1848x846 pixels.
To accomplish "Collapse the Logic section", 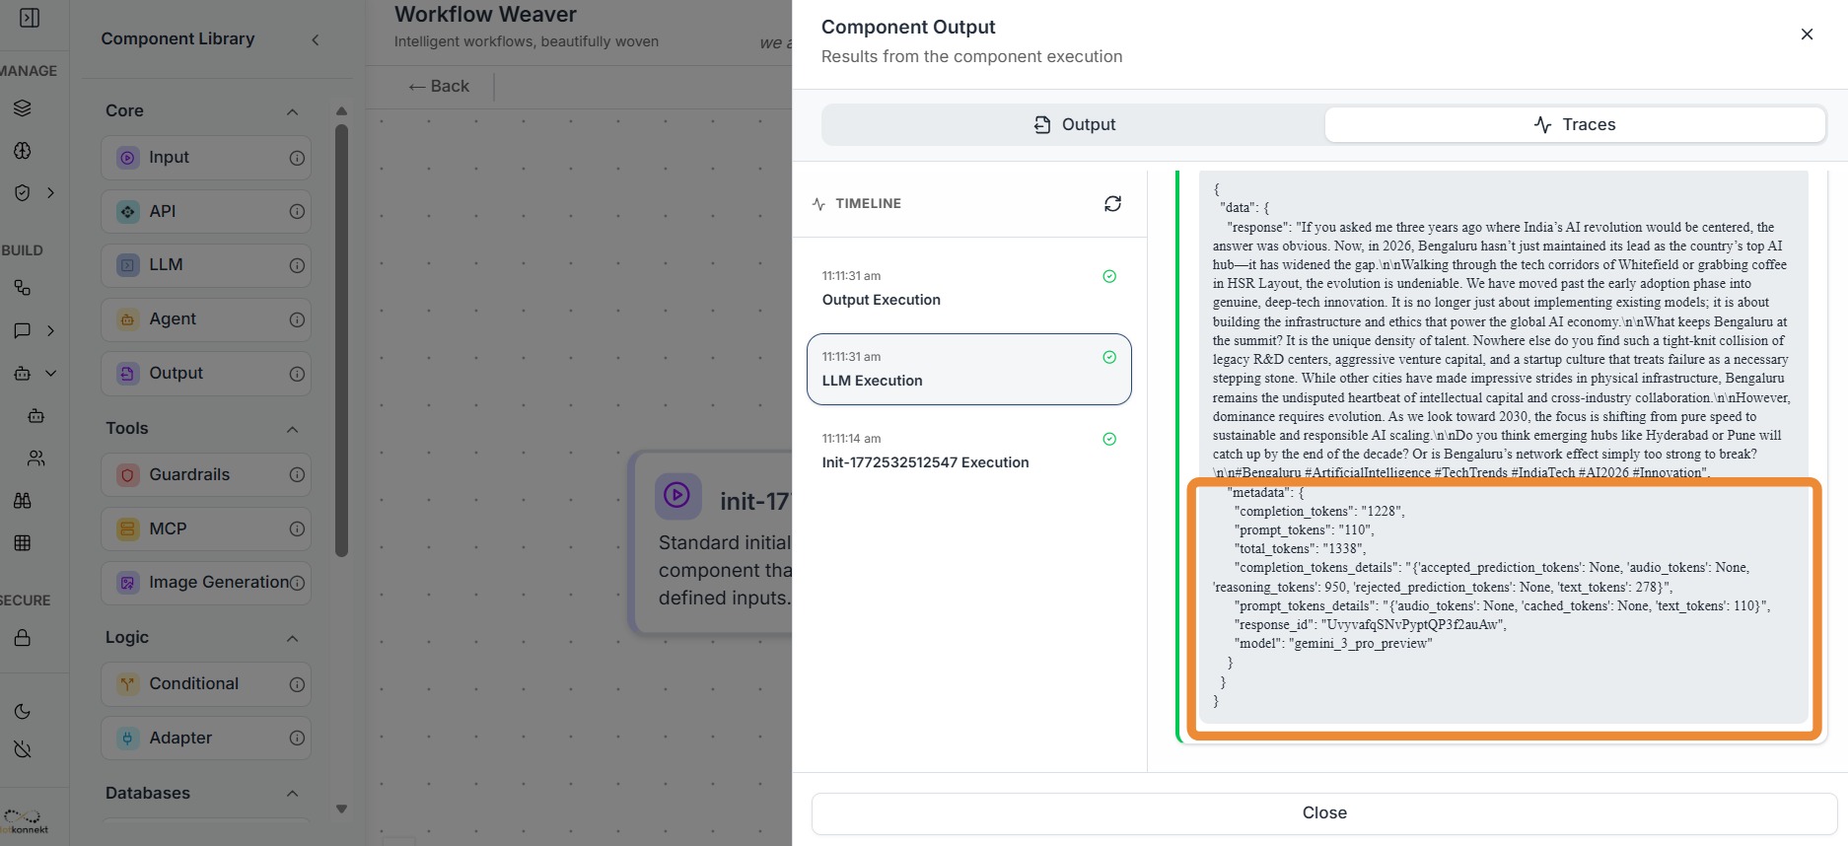I will [292, 638].
